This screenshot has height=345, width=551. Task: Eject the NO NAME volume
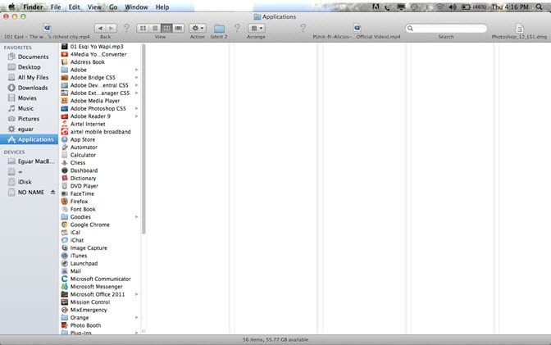(x=52, y=193)
